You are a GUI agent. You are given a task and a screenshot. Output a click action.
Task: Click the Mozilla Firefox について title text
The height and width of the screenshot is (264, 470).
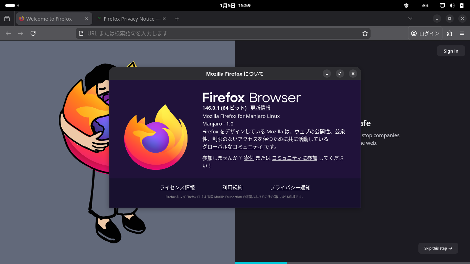coord(235,74)
